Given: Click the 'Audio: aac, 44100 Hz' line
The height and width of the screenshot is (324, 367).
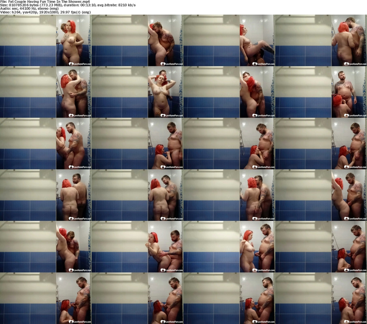Looking at the screenshot, I should pos(29,9).
